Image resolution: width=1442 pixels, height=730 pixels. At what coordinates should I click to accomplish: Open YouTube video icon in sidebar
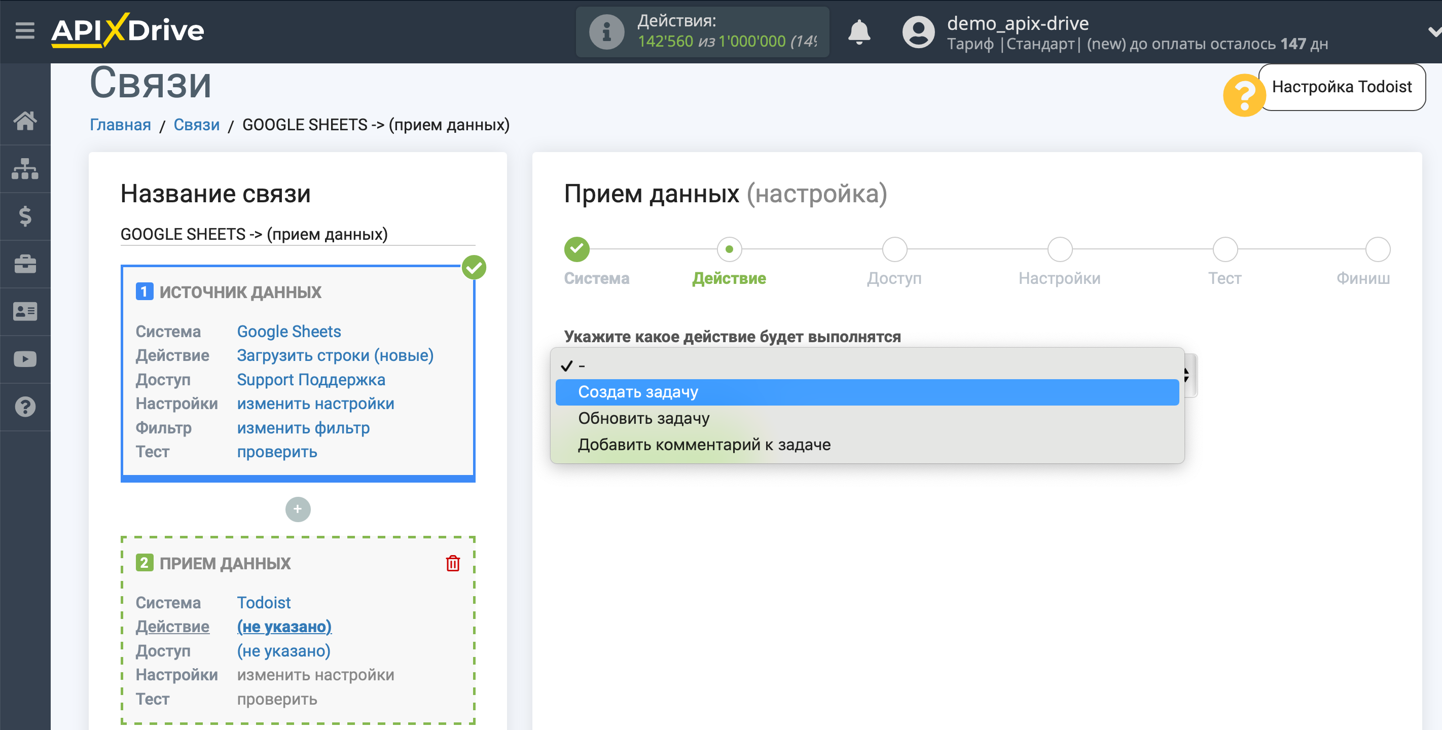tap(25, 359)
